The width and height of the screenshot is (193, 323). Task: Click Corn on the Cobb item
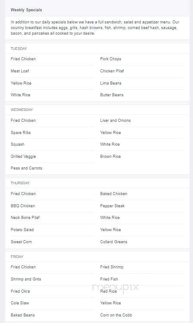[x=116, y=315]
